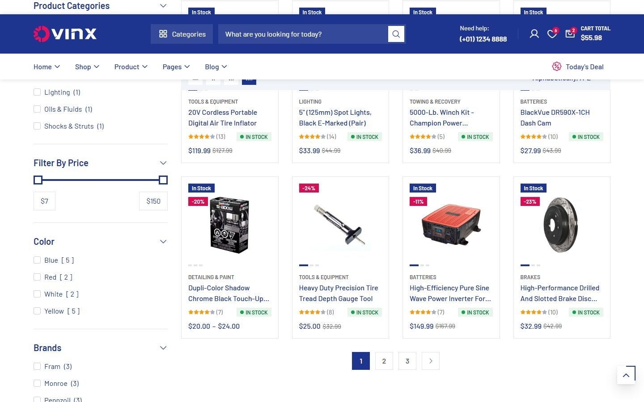
Task: Click the tire tread depth gauge image
Action: click(340, 225)
